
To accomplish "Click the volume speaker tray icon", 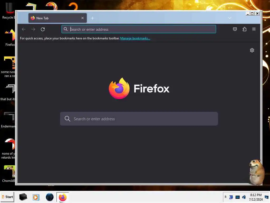I will 244,197.
